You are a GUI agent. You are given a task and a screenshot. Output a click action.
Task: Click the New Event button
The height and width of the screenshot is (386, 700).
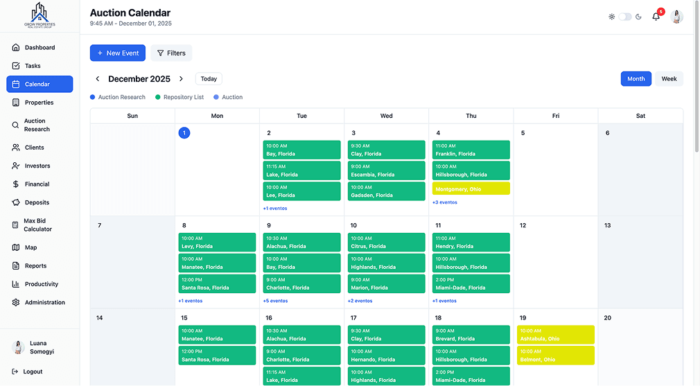[118, 53]
